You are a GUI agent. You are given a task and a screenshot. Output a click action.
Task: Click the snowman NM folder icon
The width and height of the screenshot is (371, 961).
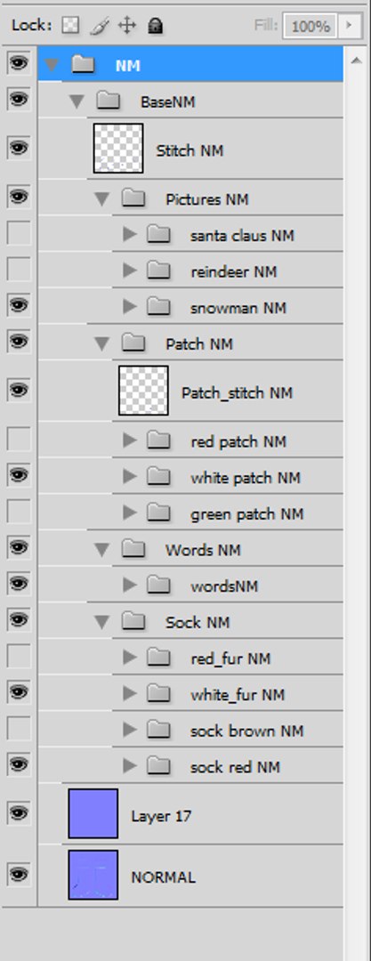tap(159, 306)
